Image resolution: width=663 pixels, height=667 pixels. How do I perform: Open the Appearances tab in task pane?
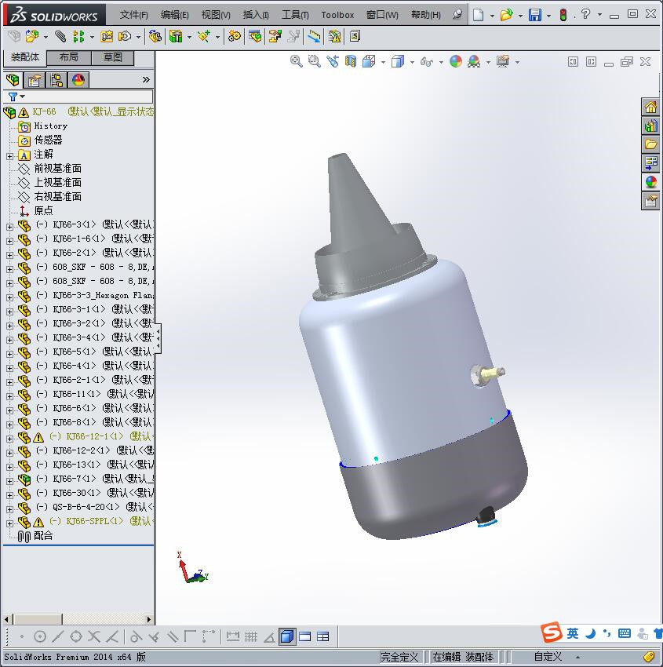(650, 181)
